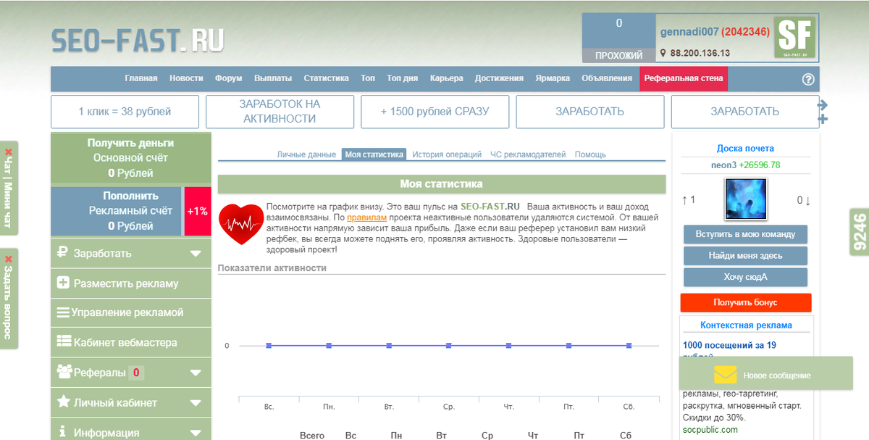This screenshot has height=440, width=869.
Task: Click the down arrow vote next to 0
Action: [807, 200]
